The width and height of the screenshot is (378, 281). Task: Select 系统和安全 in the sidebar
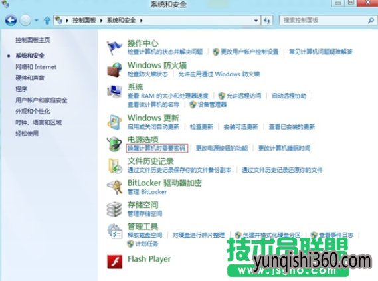point(30,56)
